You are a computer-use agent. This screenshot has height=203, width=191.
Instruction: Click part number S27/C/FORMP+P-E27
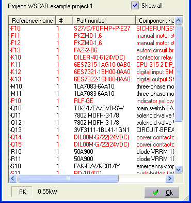point(102,28)
